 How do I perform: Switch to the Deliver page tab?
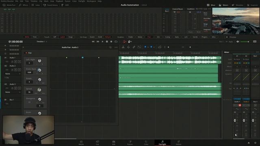pos(179,143)
